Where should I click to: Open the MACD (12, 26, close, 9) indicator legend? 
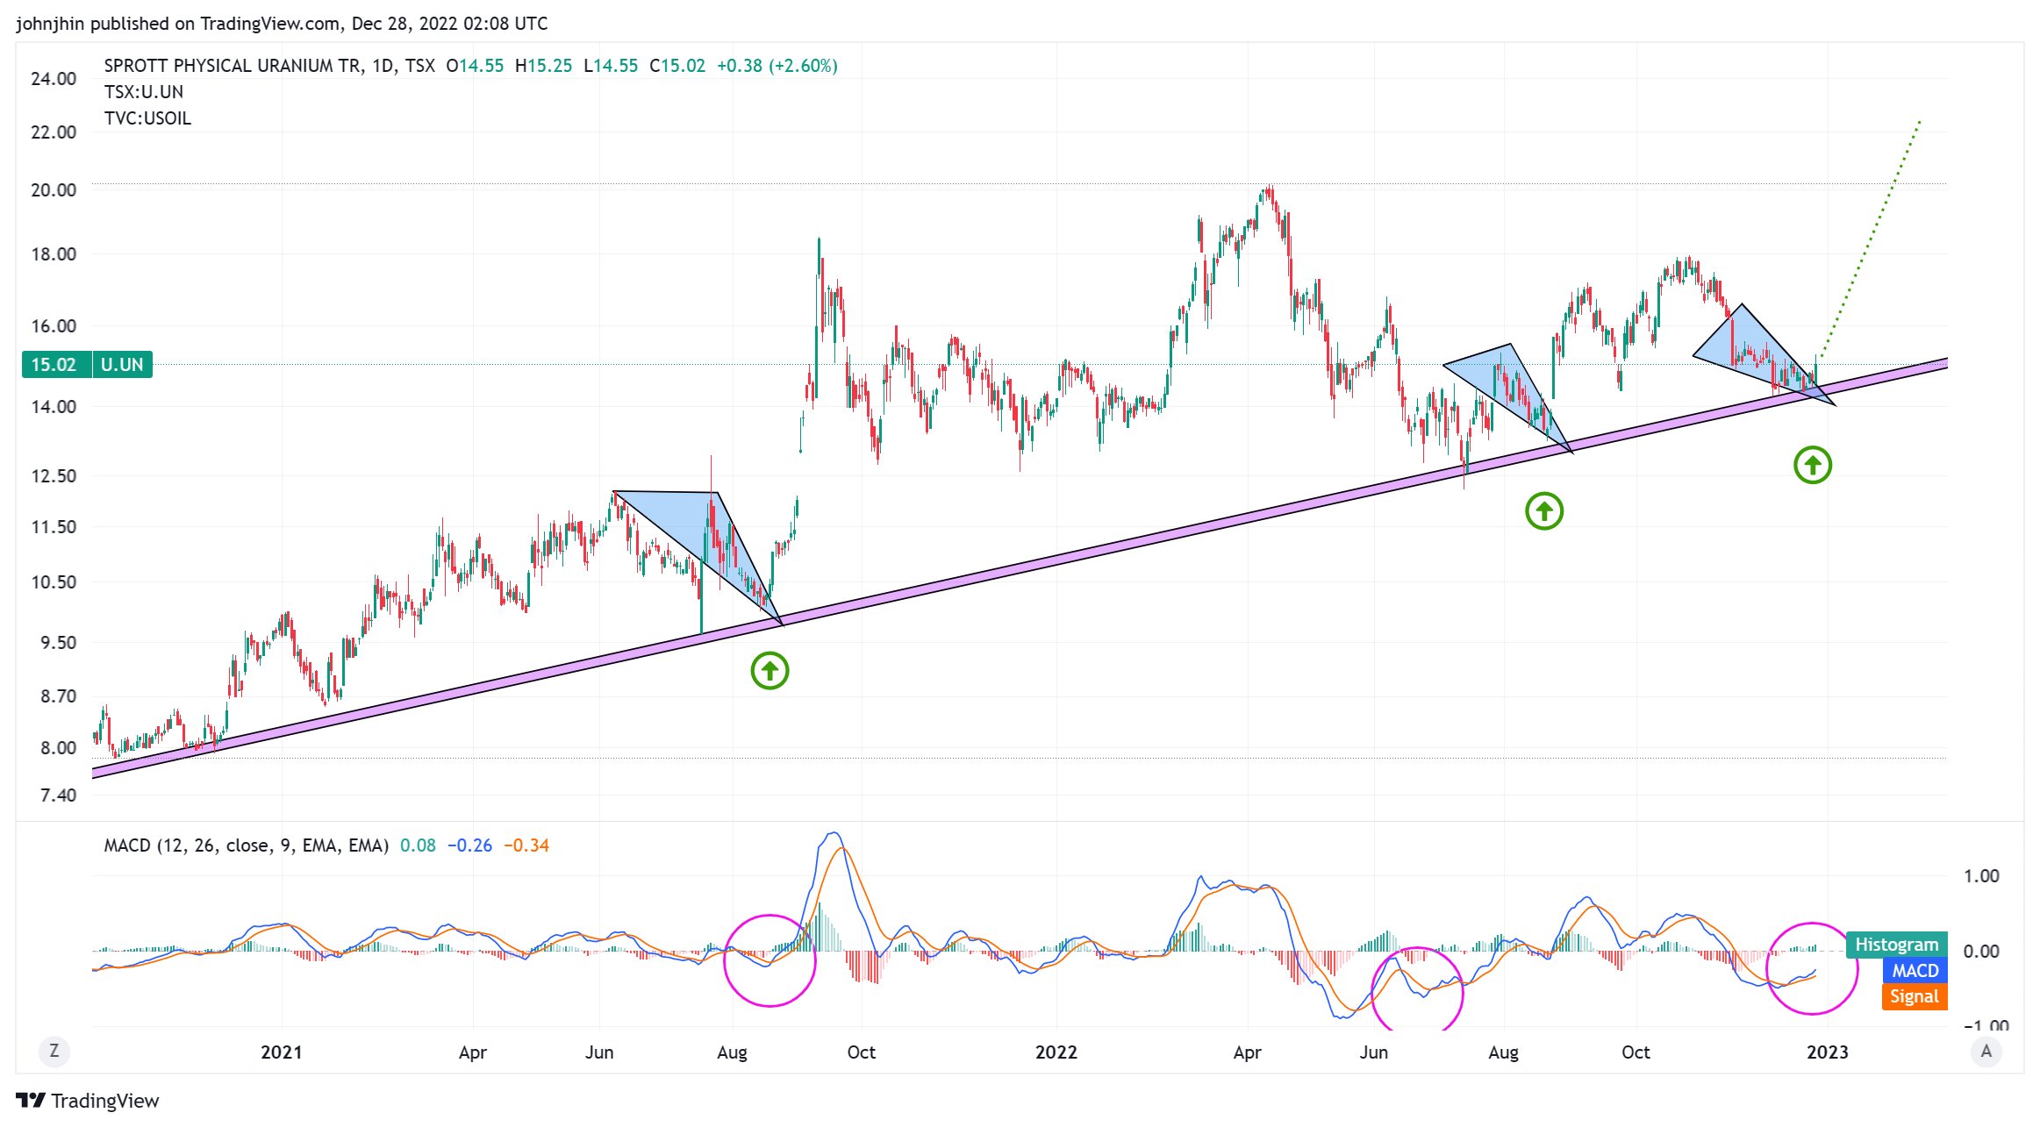246,845
